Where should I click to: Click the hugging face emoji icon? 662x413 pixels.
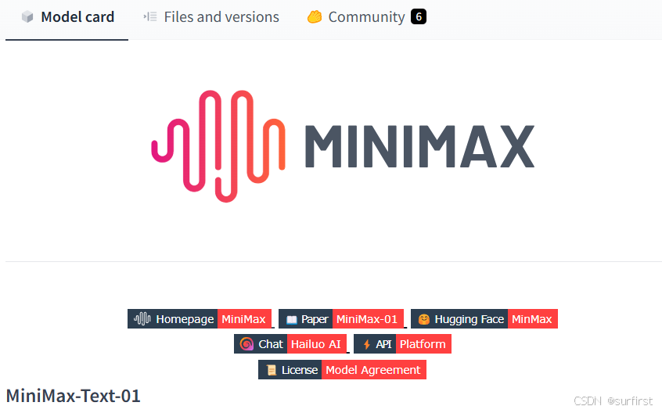(424, 319)
